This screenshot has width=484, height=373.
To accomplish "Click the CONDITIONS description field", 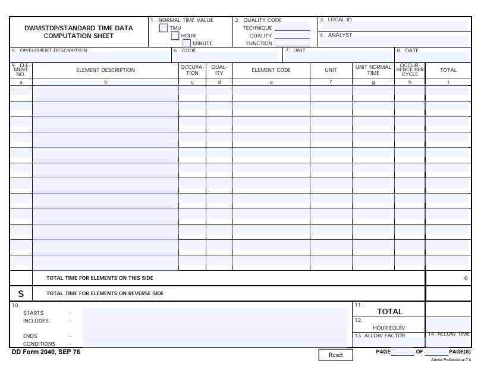I will (215, 343).
